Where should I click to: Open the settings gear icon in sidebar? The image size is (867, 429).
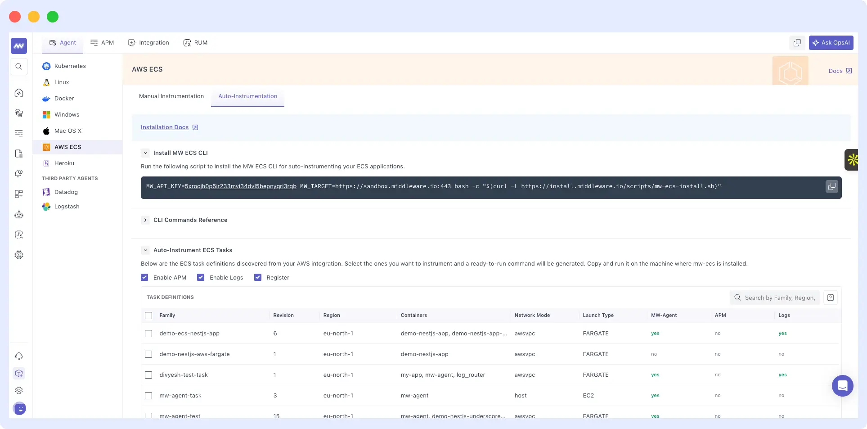tap(19, 390)
